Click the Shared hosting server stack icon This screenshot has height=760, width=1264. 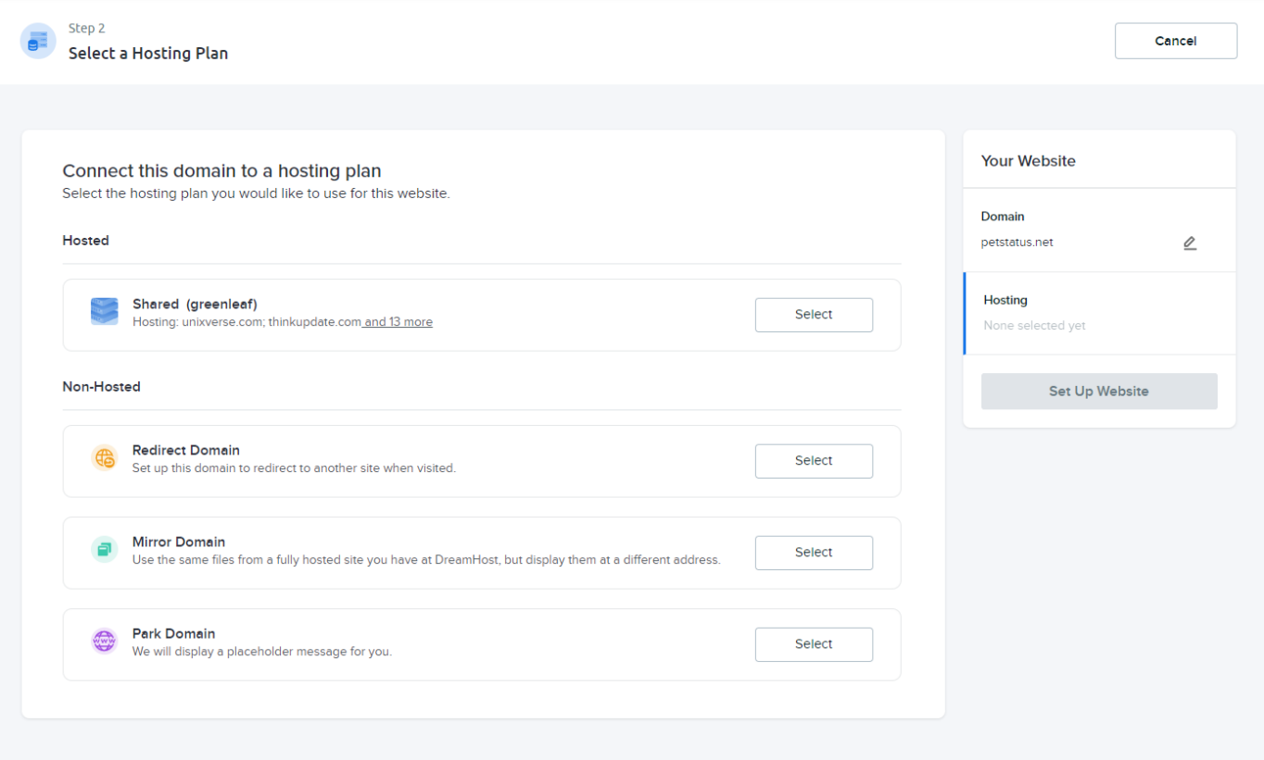coord(104,312)
